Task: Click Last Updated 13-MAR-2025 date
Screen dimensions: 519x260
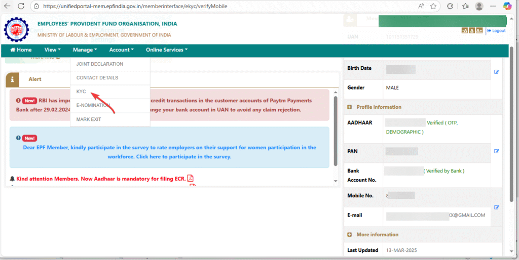Action: pyautogui.click(x=402, y=250)
